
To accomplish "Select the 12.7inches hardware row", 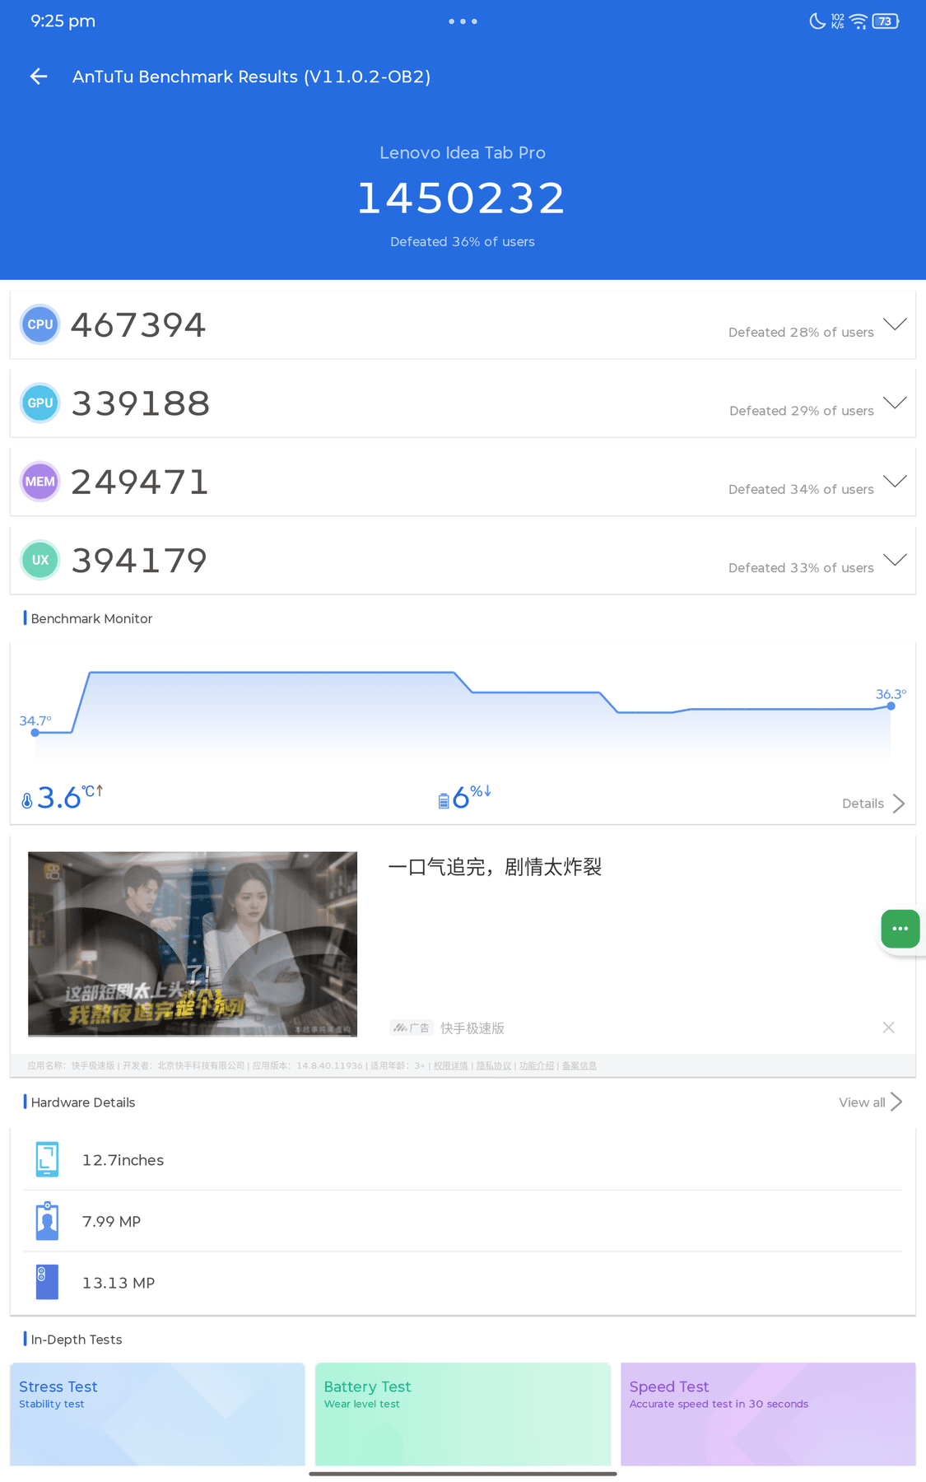I will tap(463, 1159).
